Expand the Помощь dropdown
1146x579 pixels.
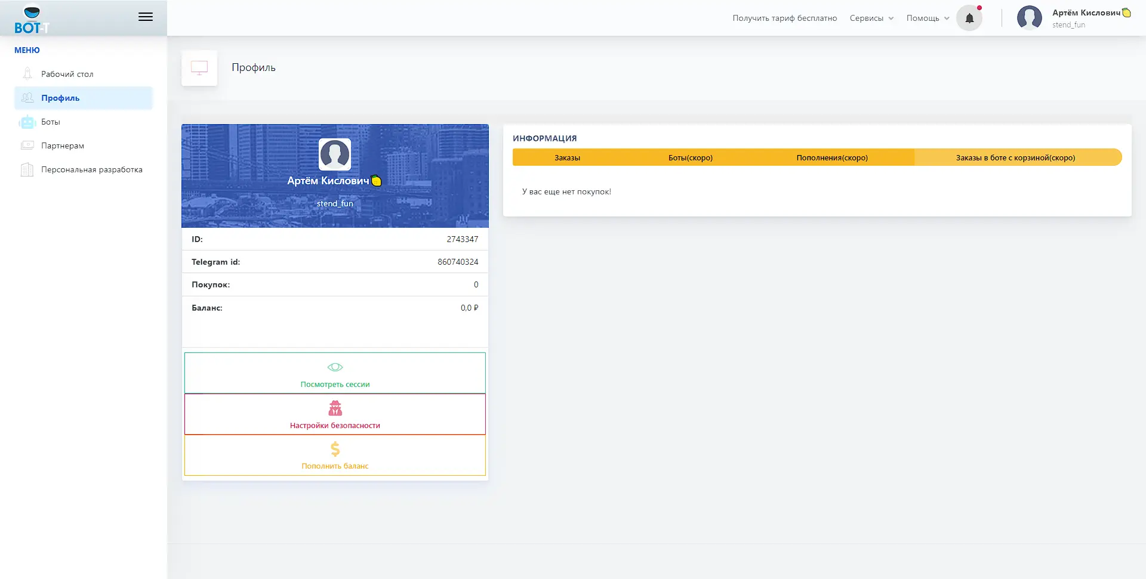pyautogui.click(x=928, y=18)
